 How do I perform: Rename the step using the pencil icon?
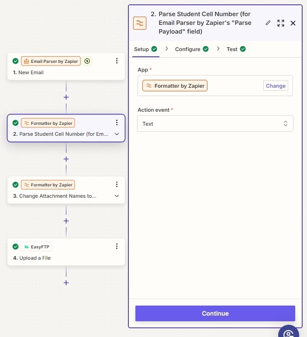268,23
